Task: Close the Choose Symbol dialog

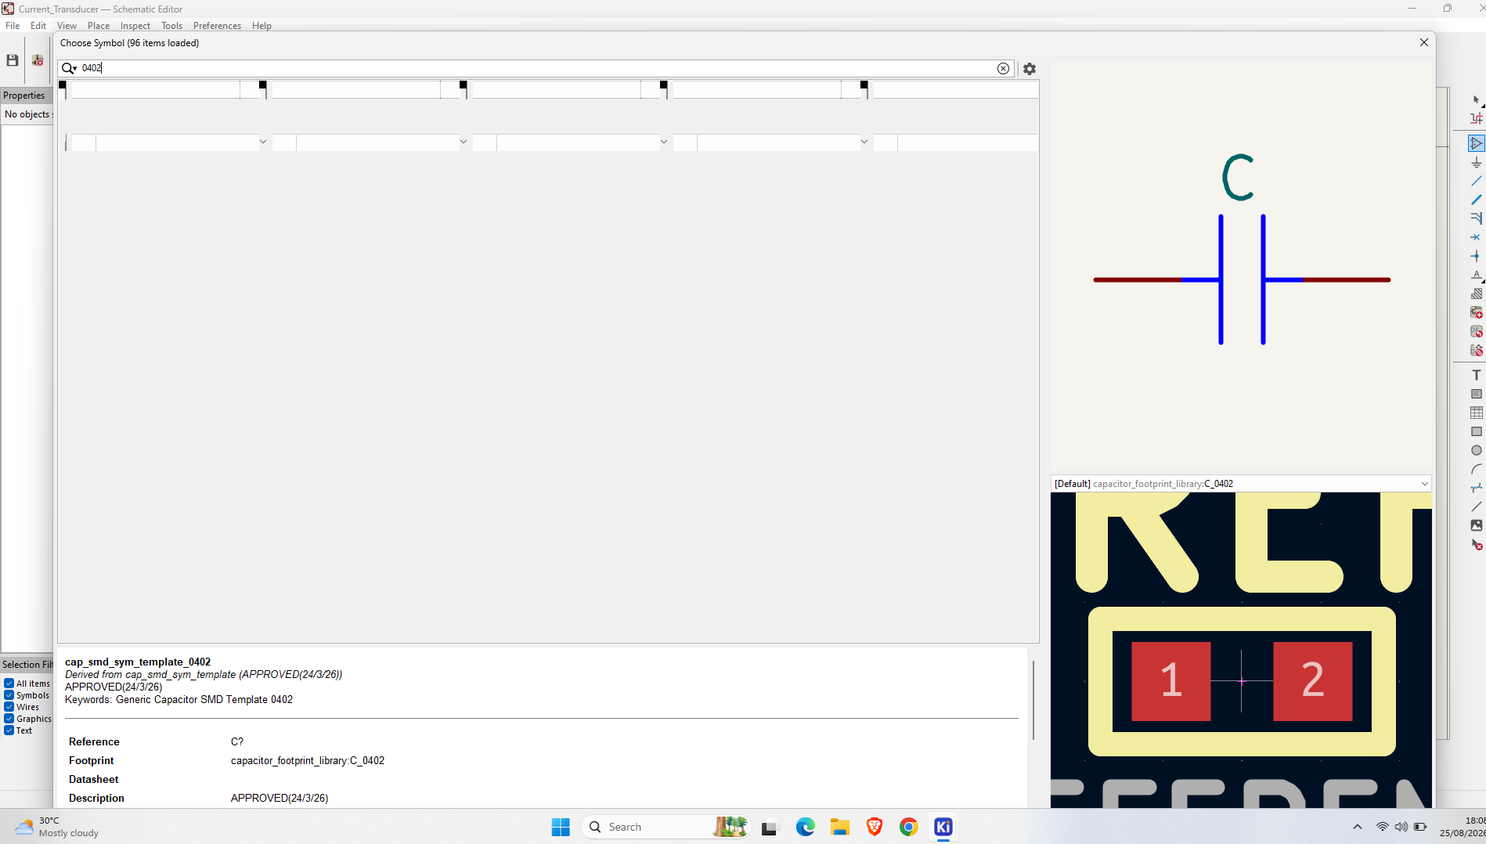Action: click(1424, 43)
